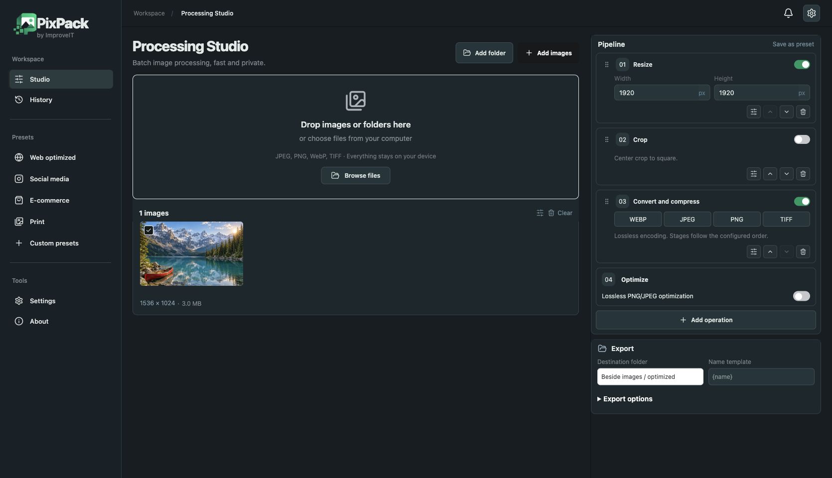
Task: Click Crop step drag handle
Action: 606,140
